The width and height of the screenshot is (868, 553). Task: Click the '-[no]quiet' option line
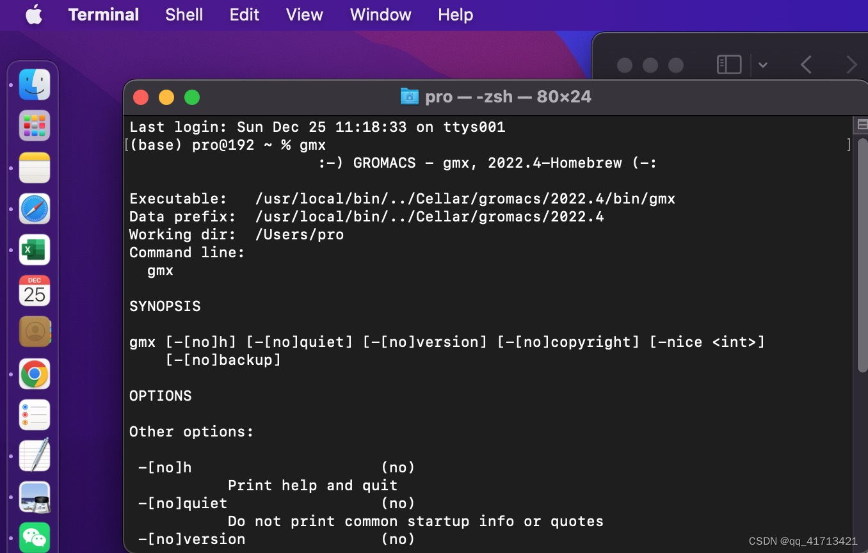pos(277,503)
